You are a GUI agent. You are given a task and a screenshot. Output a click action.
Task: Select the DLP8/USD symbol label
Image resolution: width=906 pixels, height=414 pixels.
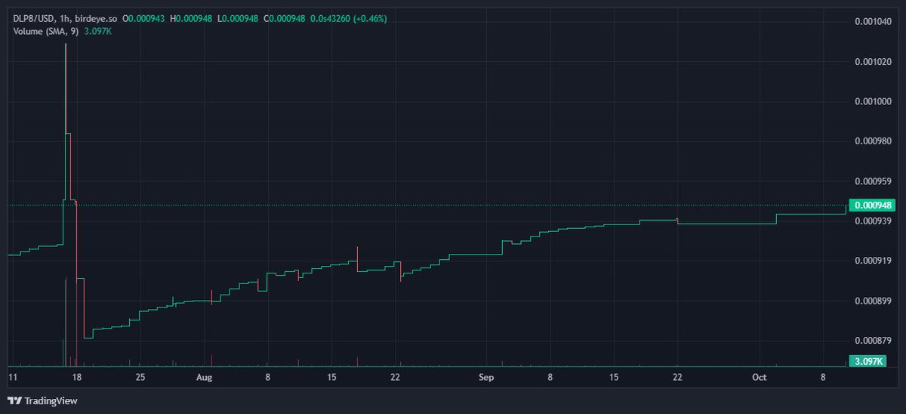point(32,19)
